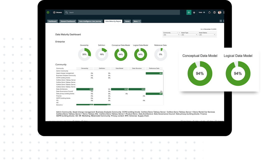Viewport: 261px width, 162px height.
Task: Click the help question mark icon
Action: coord(214,12)
